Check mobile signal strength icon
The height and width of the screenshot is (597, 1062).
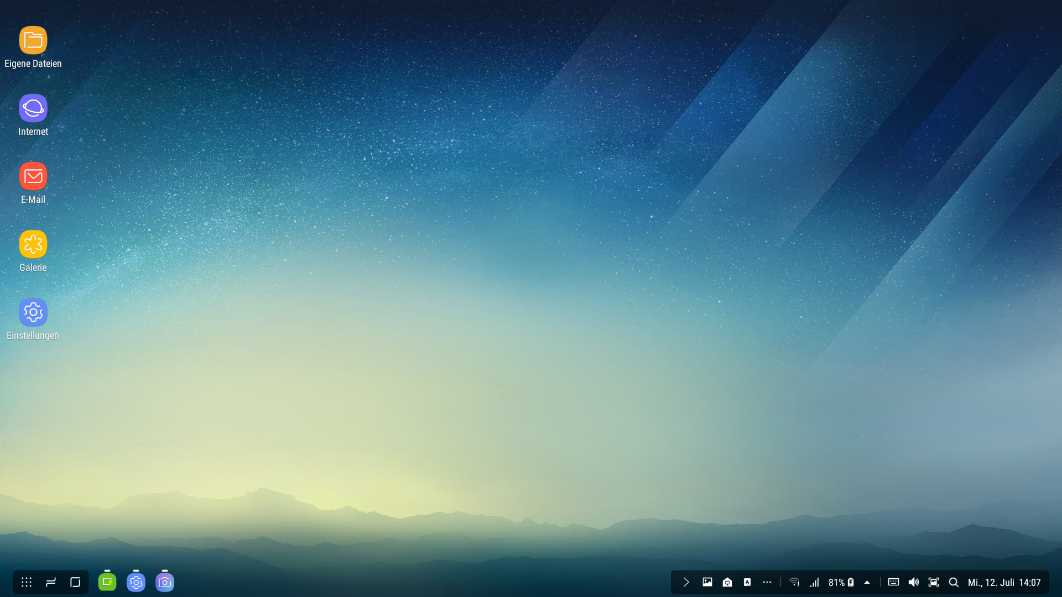[814, 582]
